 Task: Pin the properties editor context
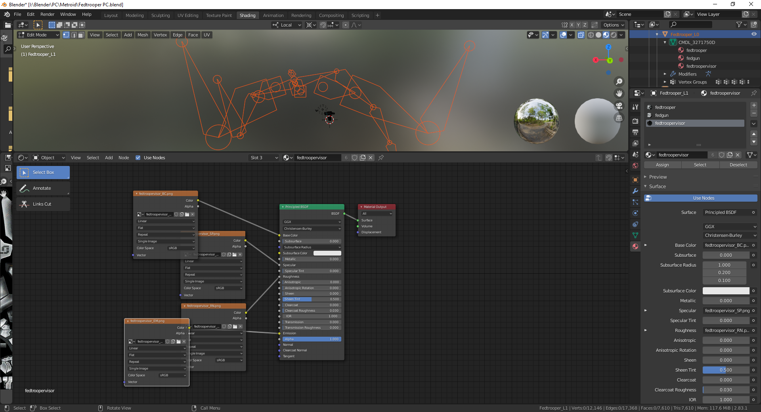pyautogui.click(x=754, y=93)
